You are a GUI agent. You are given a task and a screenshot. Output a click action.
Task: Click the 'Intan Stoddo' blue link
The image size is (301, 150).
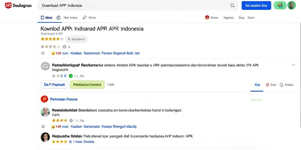[83, 142]
